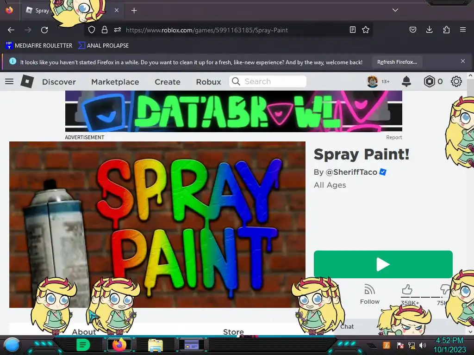Click the green Play button
474x355 pixels.
[383, 264]
